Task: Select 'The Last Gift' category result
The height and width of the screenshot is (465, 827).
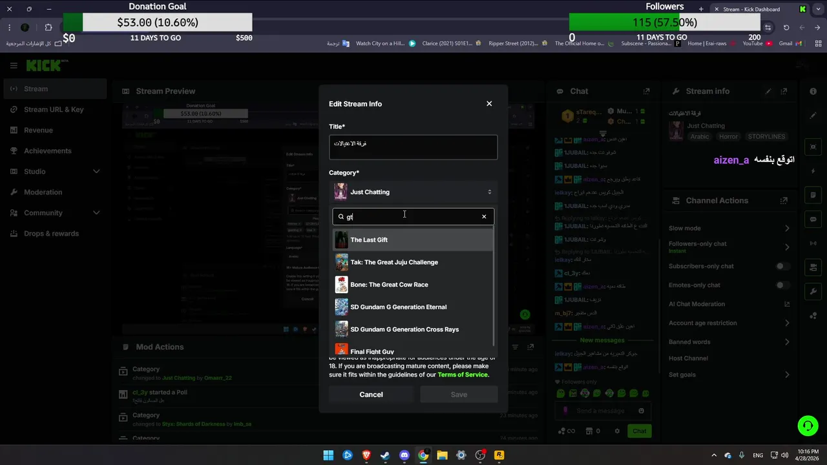Action: pos(413,240)
